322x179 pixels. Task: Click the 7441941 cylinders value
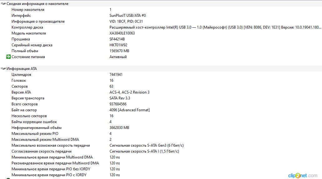116,75
